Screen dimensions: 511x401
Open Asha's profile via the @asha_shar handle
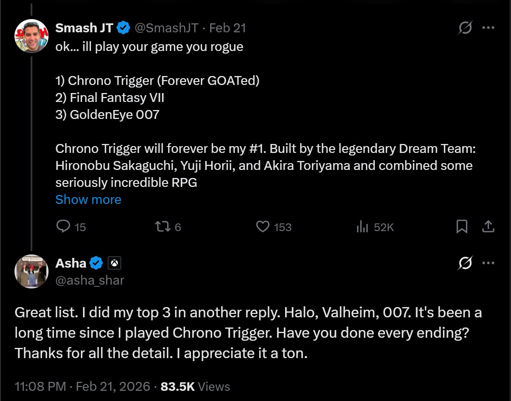[x=90, y=280]
